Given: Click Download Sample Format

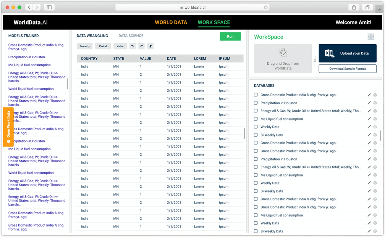Looking at the screenshot, I should [347, 69].
